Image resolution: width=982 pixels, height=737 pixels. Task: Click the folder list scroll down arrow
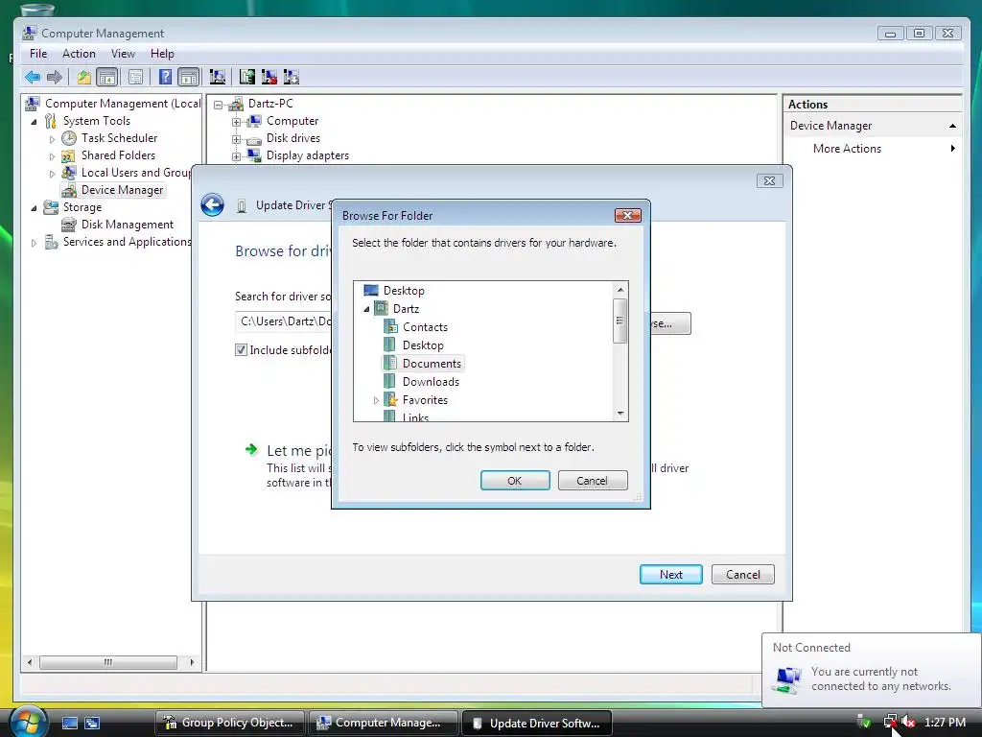click(x=620, y=414)
